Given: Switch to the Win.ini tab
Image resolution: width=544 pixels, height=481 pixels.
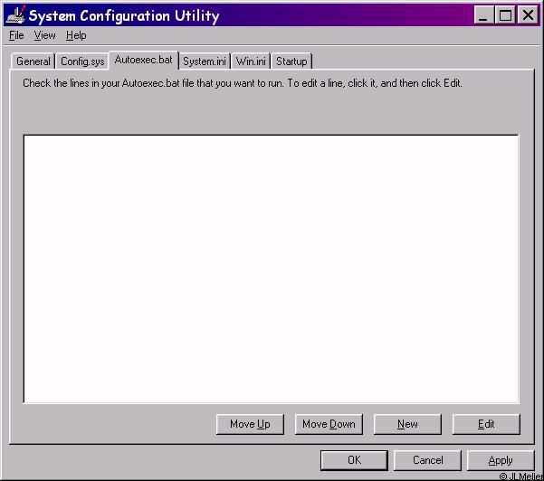Looking at the screenshot, I should point(251,61).
